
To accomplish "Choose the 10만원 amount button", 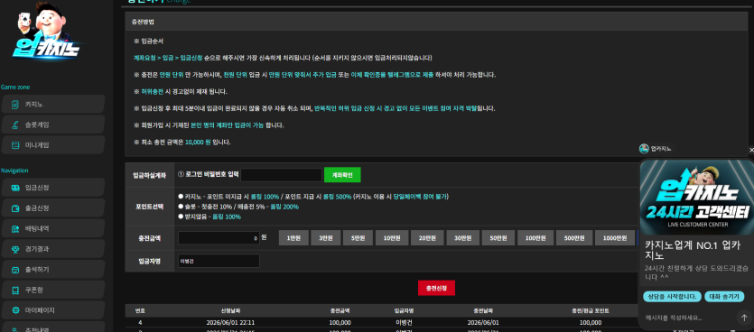I will coord(392,238).
